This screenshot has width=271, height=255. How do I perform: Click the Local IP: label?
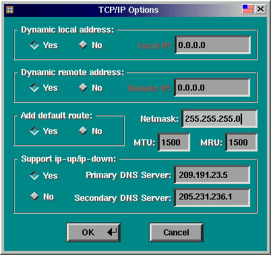[x=155, y=45]
